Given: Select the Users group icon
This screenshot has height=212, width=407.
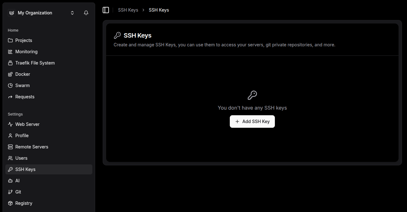Looking at the screenshot, I should point(10,158).
